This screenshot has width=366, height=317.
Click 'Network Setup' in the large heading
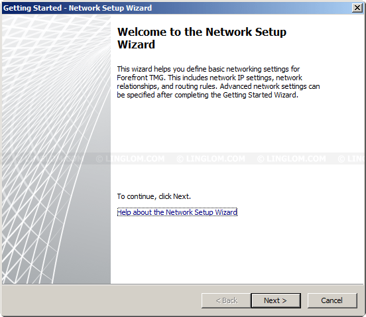tap(246, 32)
